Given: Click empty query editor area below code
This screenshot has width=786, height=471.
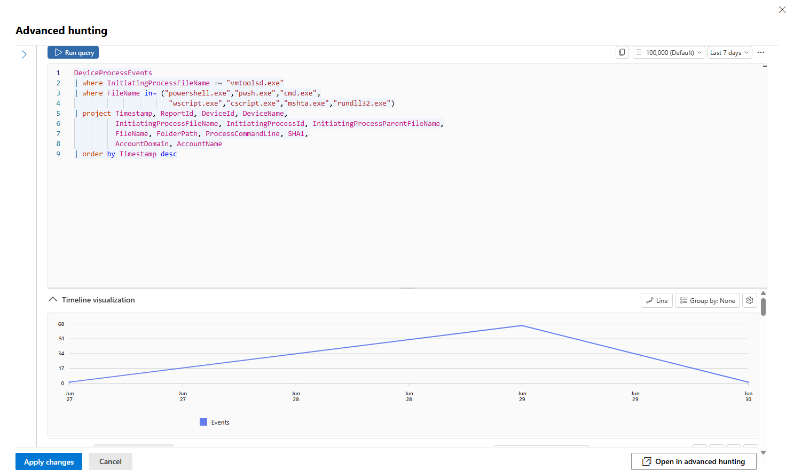Looking at the screenshot, I should pos(407,224).
